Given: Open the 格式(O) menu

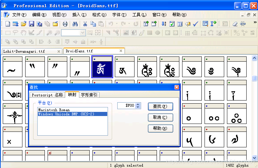Looking at the screenshot, I should (x=99, y=15).
